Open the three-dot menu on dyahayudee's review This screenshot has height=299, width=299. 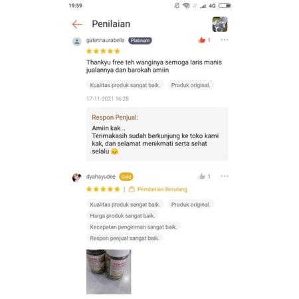pyautogui.click(x=225, y=176)
